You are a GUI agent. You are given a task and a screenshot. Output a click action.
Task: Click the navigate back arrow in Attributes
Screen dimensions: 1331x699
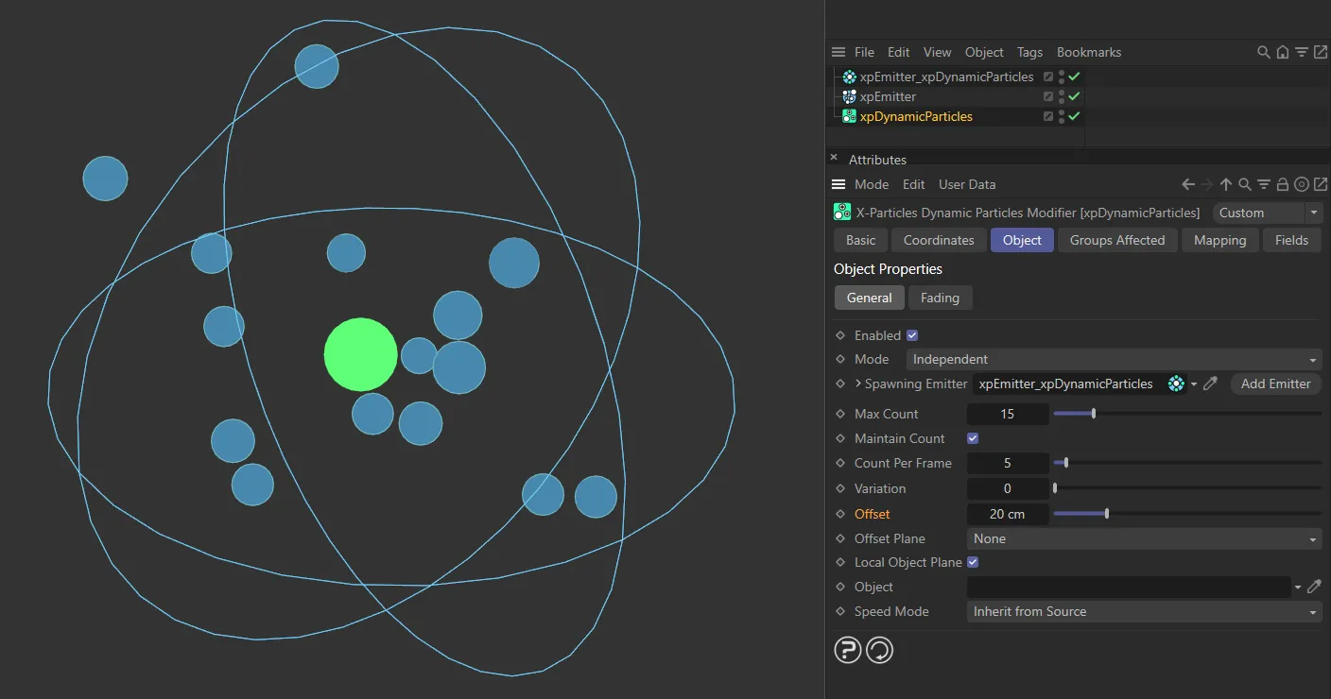1188,184
